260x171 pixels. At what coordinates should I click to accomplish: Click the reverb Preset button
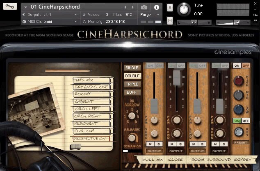(x=241, y=142)
